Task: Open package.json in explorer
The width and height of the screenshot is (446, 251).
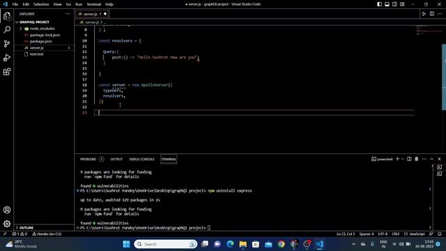Action: tap(40, 41)
